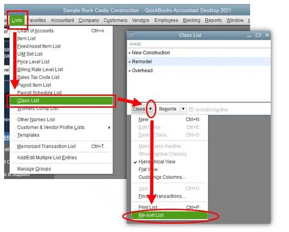Image resolution: width=289 pixels, height=232 pixels.
Task: Close the Class List window
Action: pos(267,35)
